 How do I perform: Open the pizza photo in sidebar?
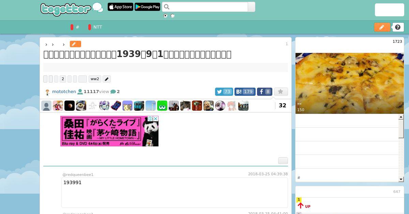[350, 83]
